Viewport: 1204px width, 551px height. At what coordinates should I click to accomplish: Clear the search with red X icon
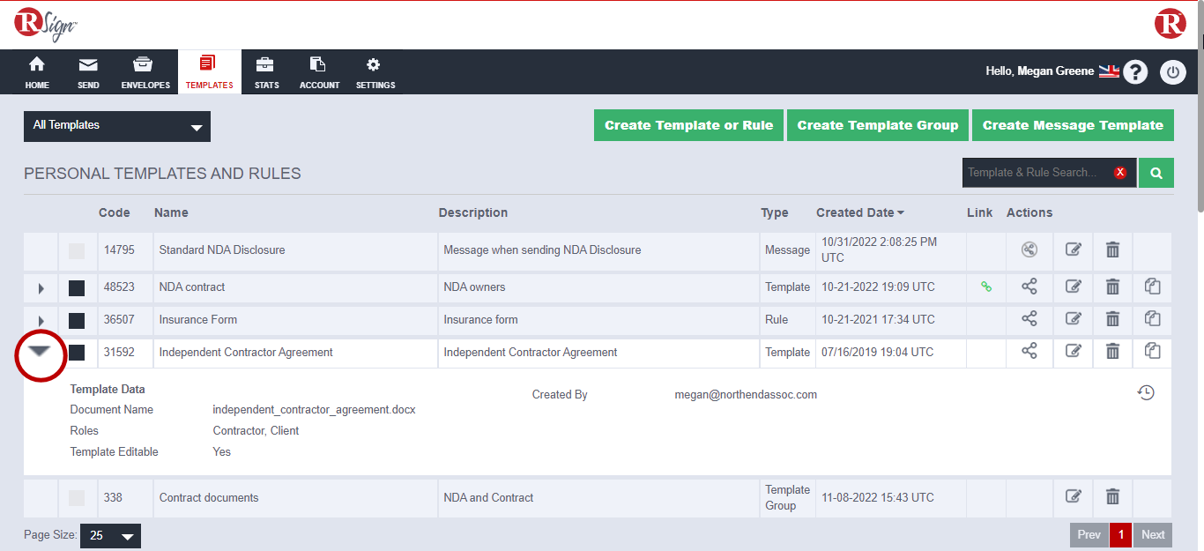(x=1120, y=173)
